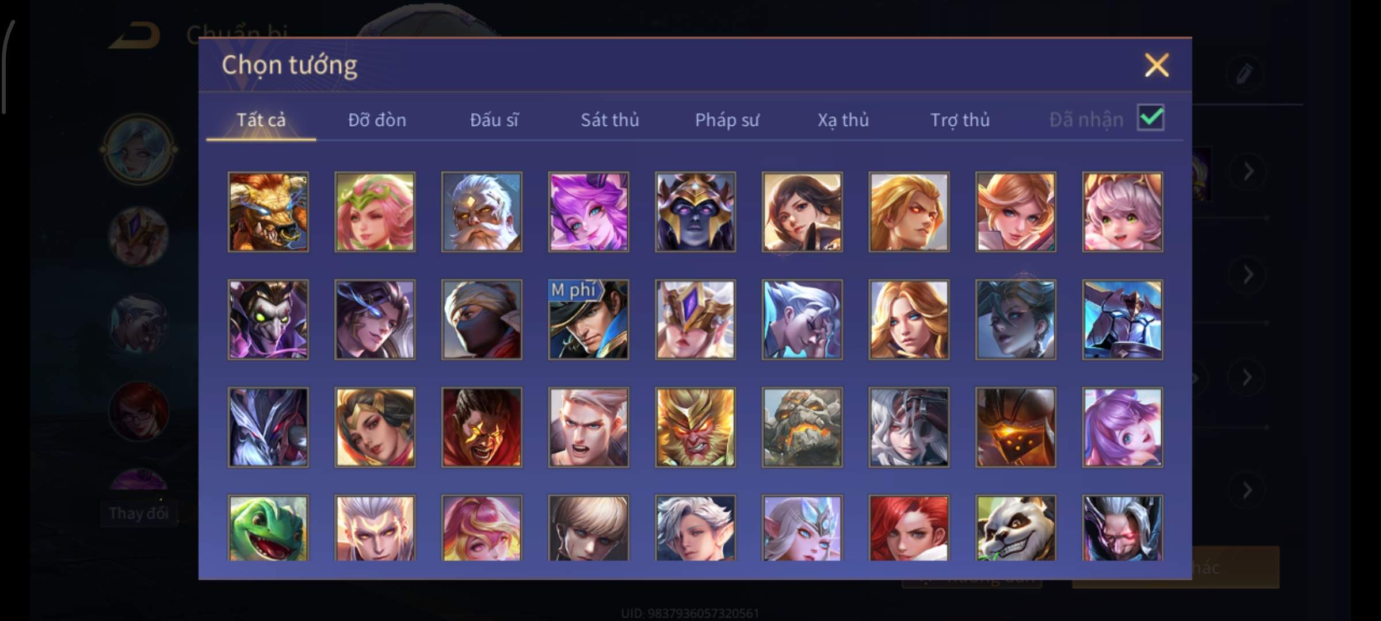The width and height of the screenshot is (1381, 621).
Task: Select the green chameleon hero portrait
Action: click(x=268, y=528)
